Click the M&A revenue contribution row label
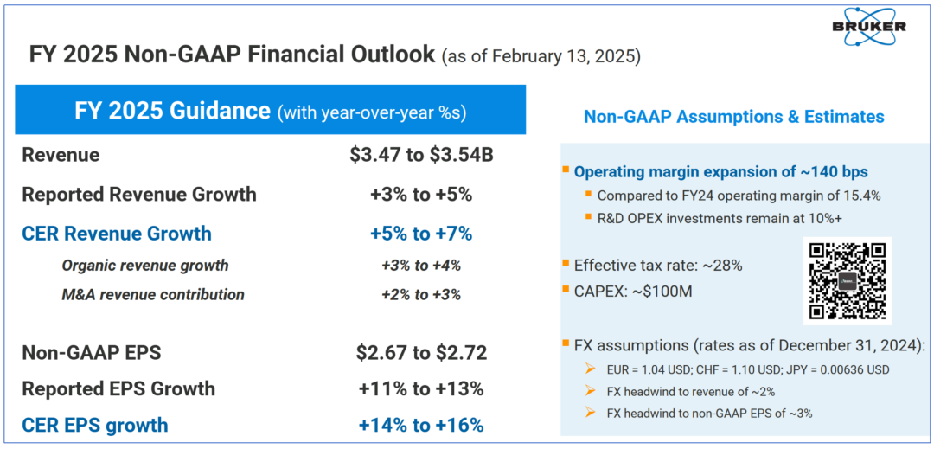 click(153, 294)
